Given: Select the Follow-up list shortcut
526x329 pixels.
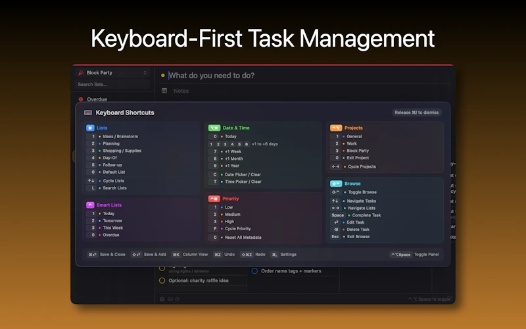Looking at the screenshot, I should [105, 165].
